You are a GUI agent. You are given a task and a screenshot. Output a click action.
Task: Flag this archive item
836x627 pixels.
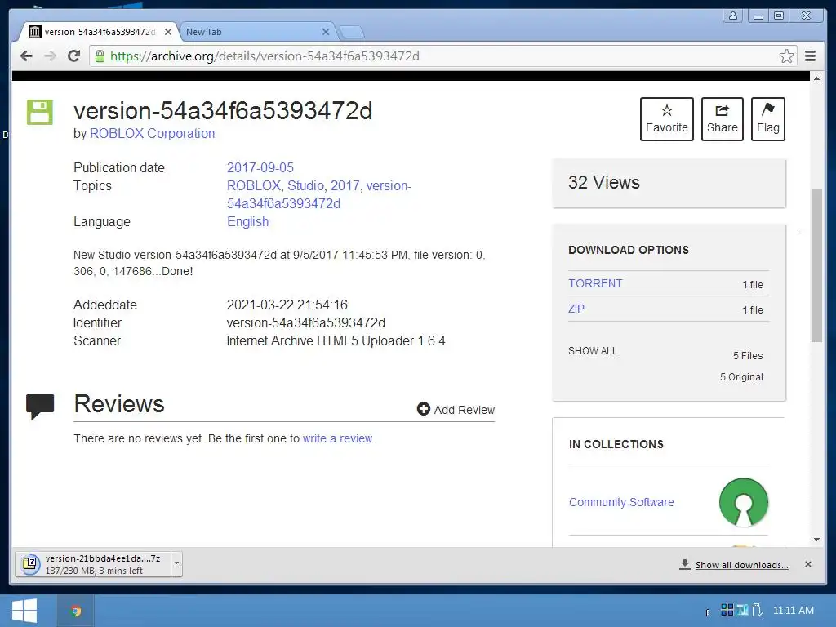coord(767,119)
